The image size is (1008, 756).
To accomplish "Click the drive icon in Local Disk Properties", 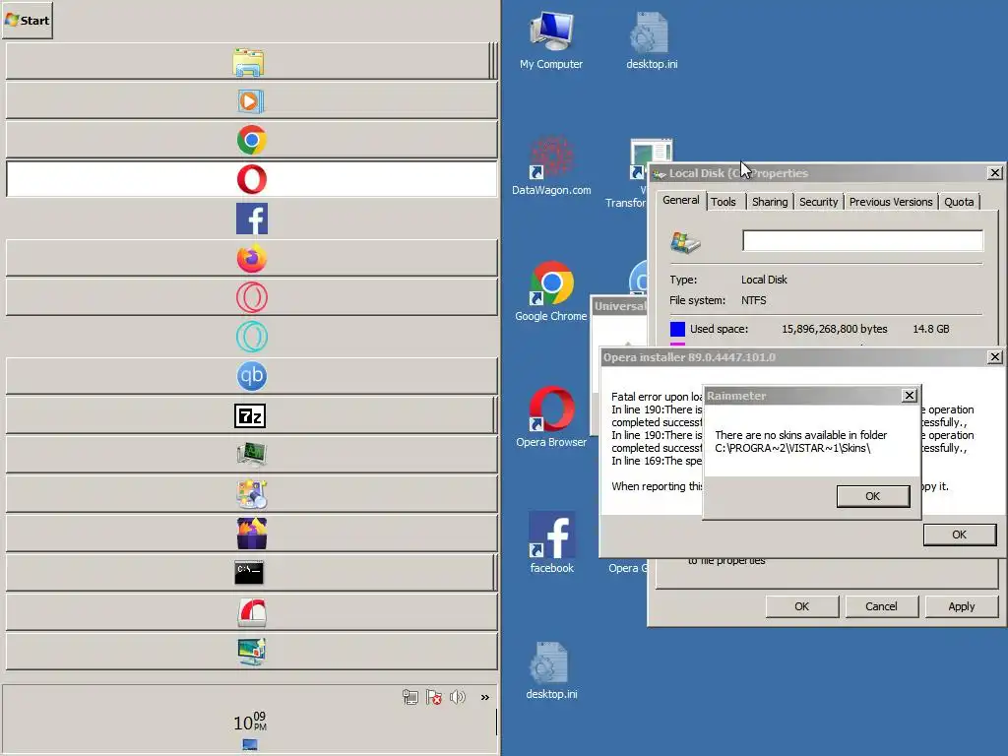I will (x=685, y=242).
